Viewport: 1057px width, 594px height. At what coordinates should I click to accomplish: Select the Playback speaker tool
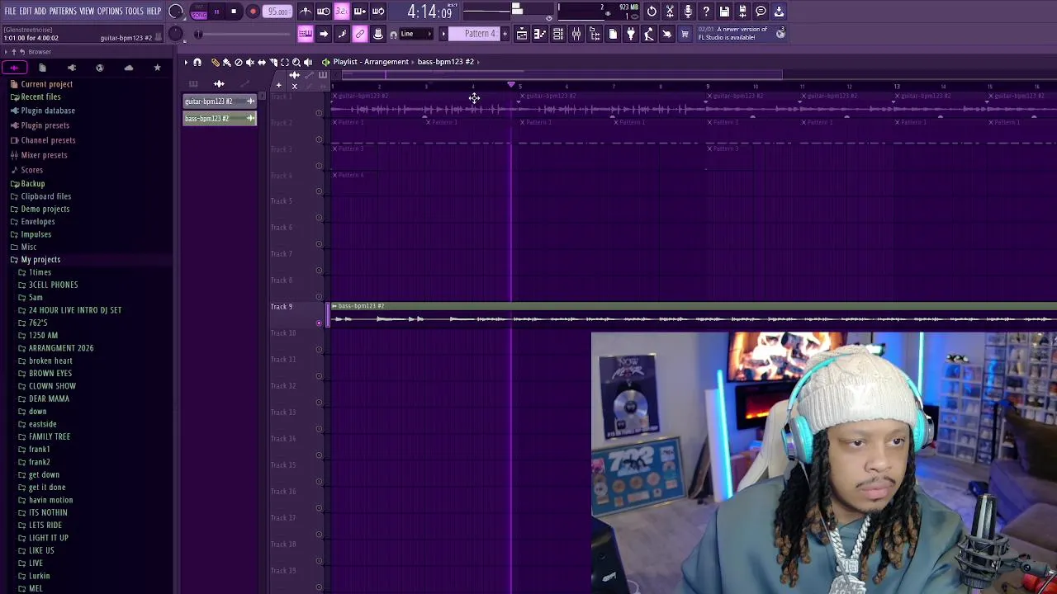click(x=308, y=62)
